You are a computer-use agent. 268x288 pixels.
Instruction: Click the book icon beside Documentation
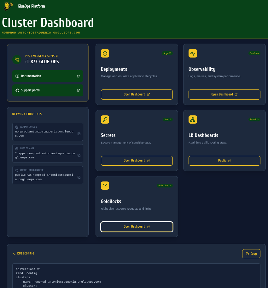17,76
